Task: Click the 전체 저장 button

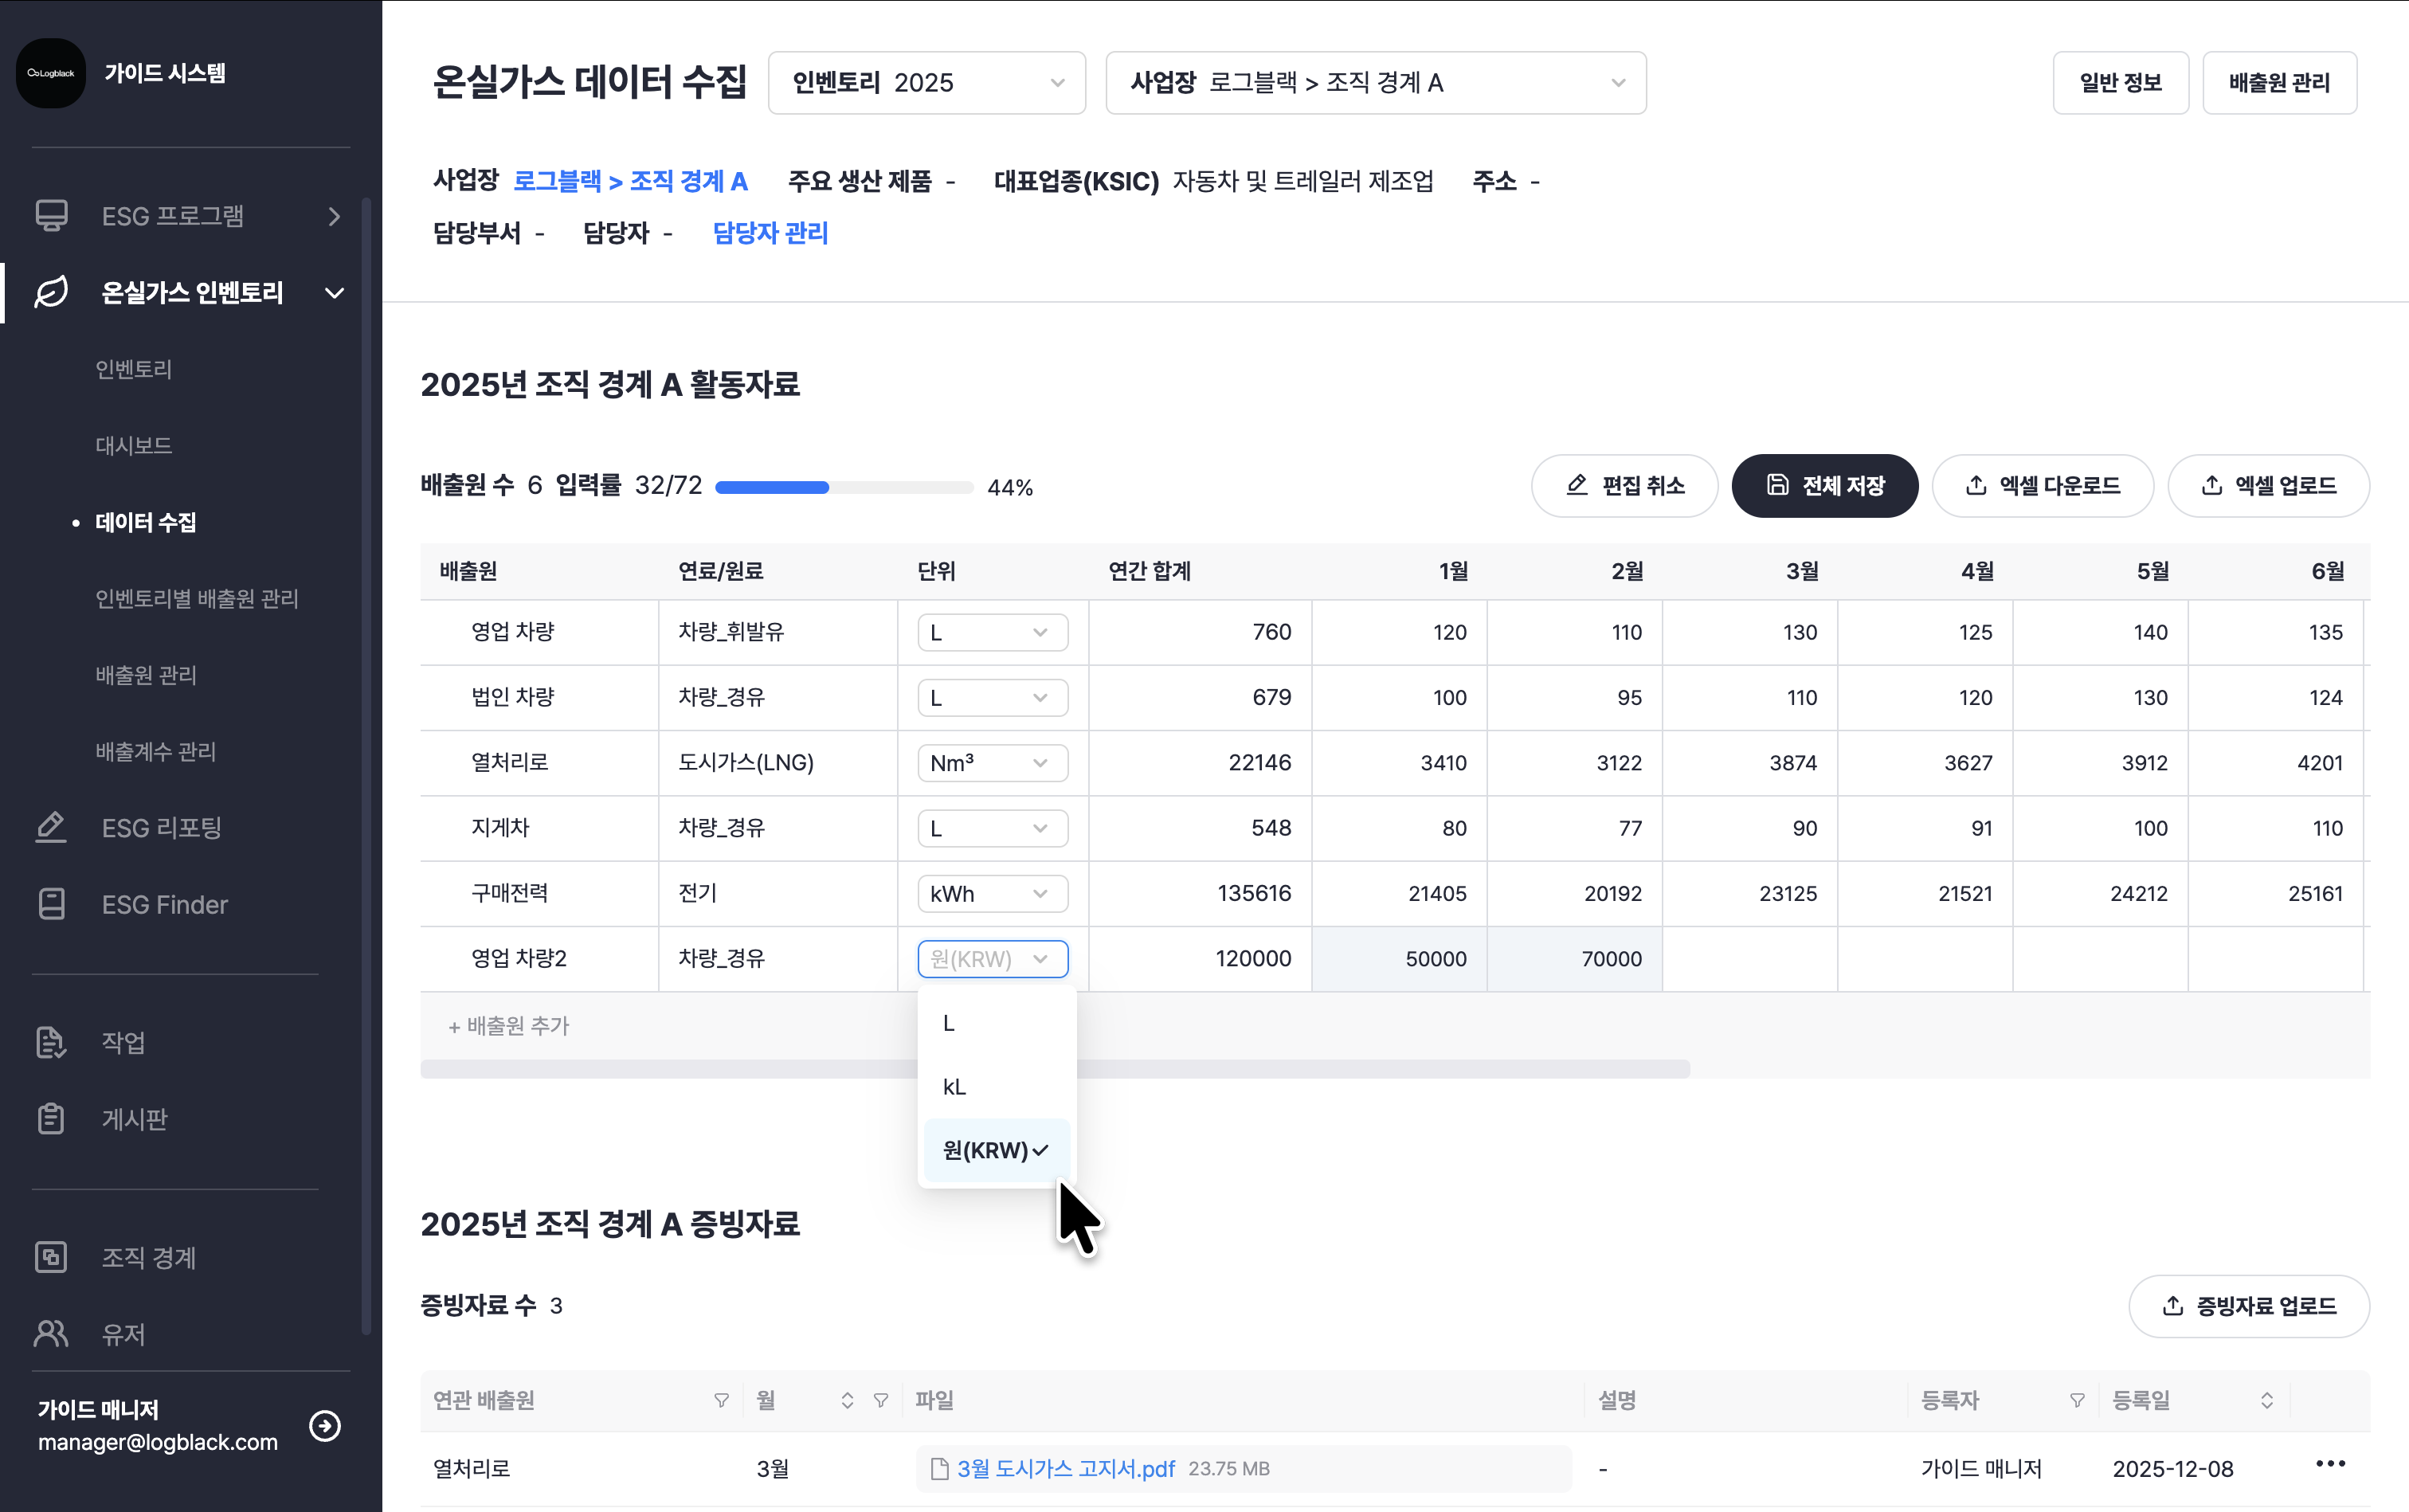Action: [1824, 486]
